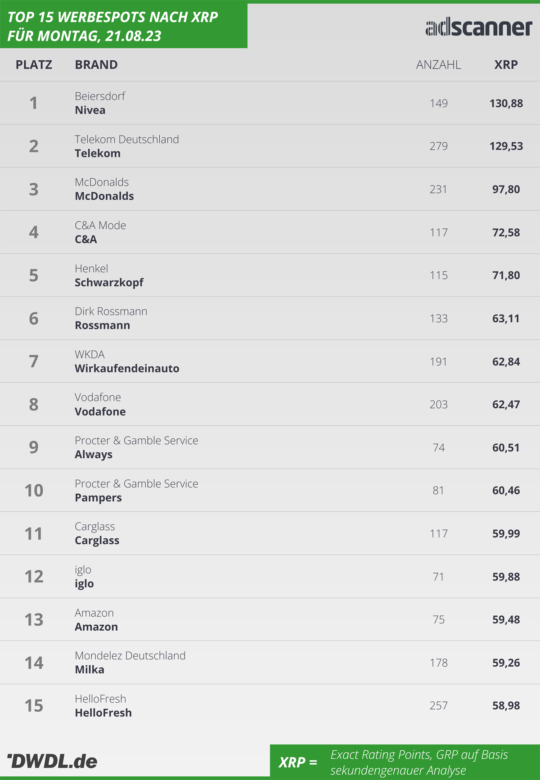Click the ANZAHL column header
This screenshot has width=540, height=780.
tap(438, 65)
